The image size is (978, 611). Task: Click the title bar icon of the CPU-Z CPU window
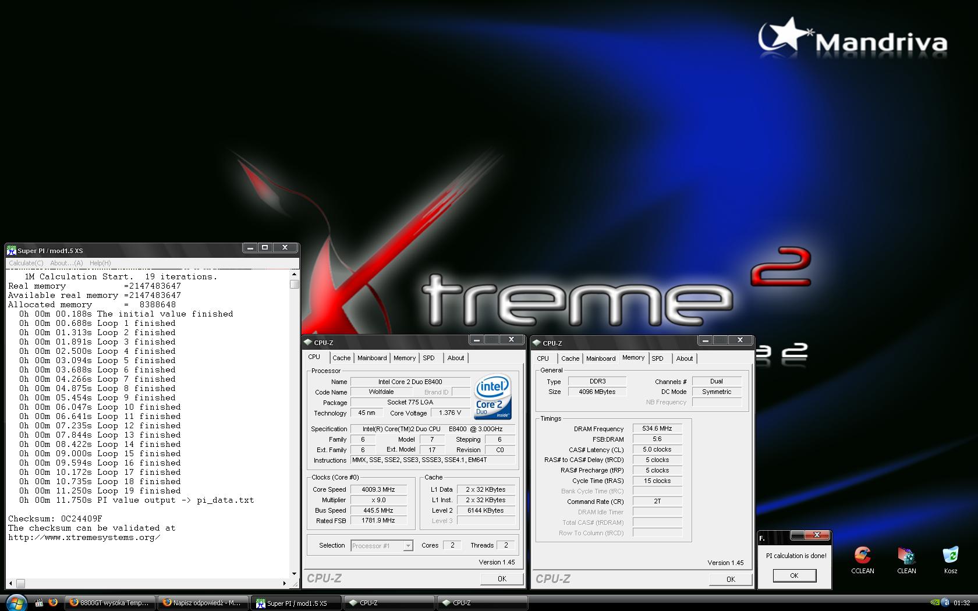click(x=308, y=342)
